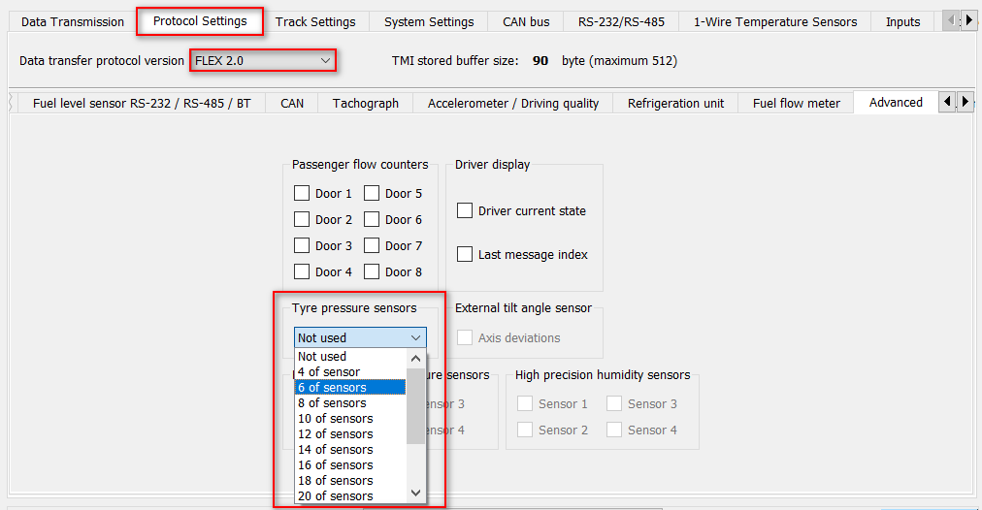Check the Last message index box
982x510 pixels.
465,254
